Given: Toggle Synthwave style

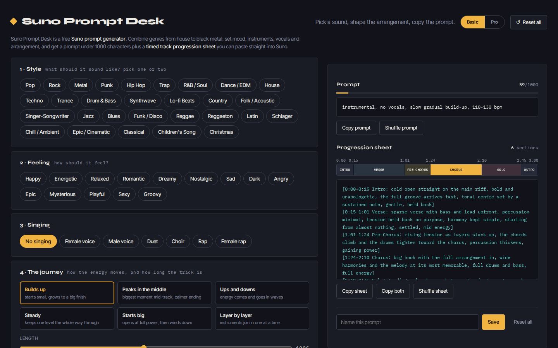Looking at the screenshot, I should (143, 101).
